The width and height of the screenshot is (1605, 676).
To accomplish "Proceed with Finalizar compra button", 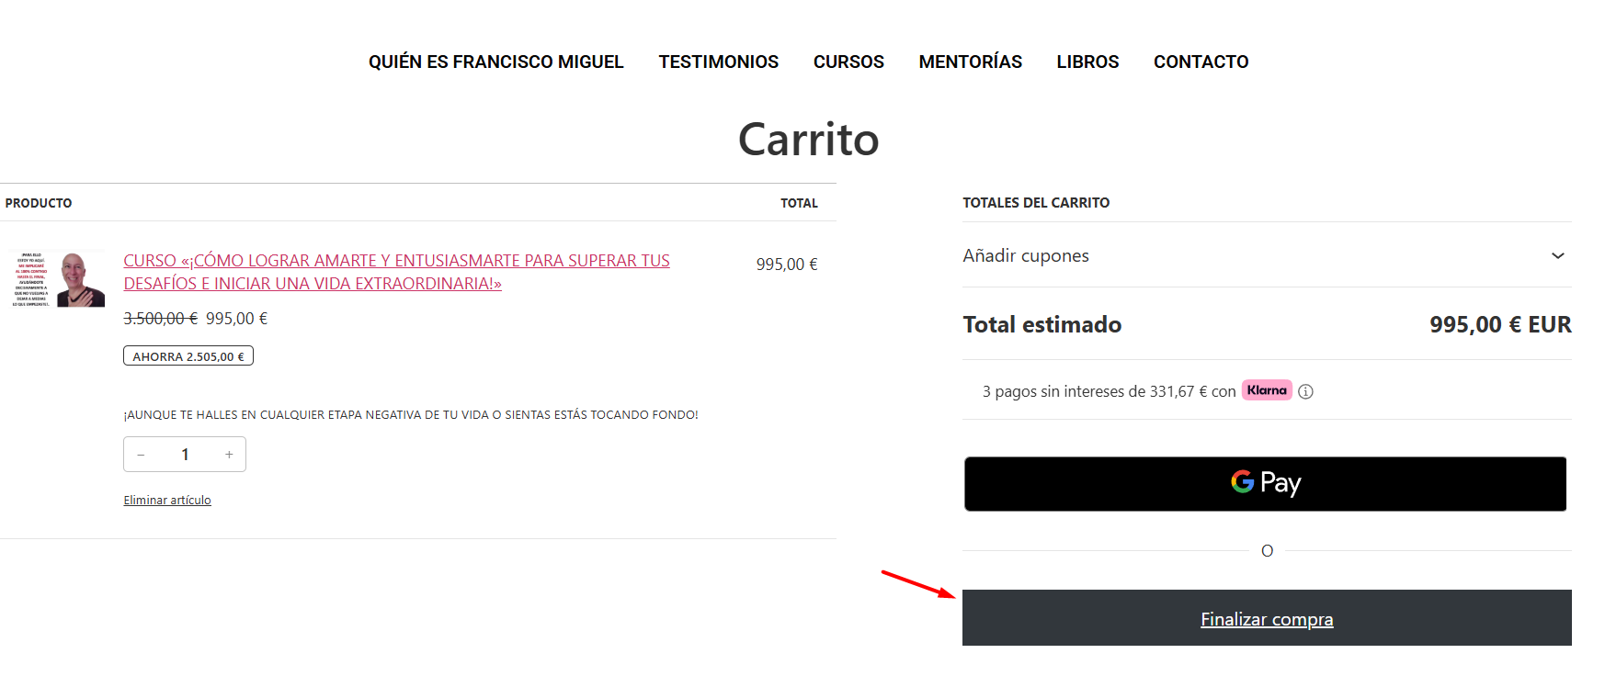I will coord(1266,619).
